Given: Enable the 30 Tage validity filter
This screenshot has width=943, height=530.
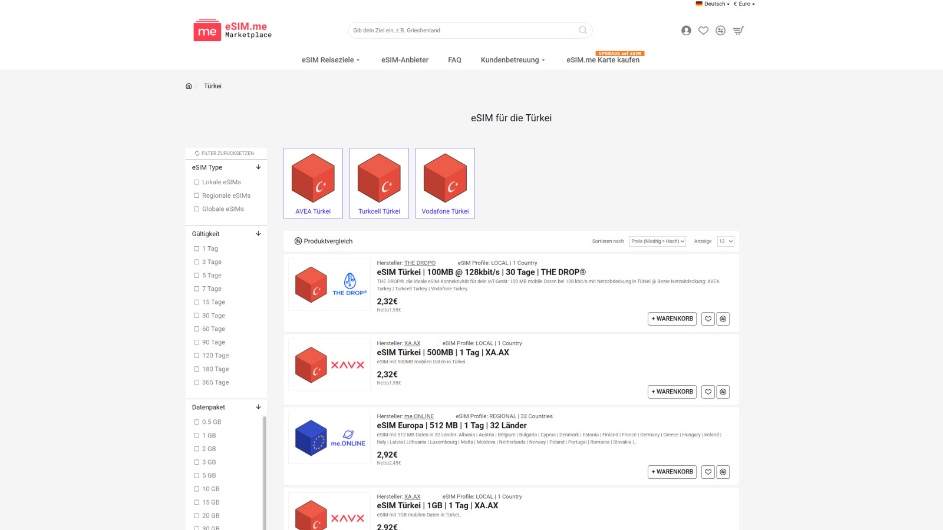Looking at the screenshot, I should tap(197, 316).
